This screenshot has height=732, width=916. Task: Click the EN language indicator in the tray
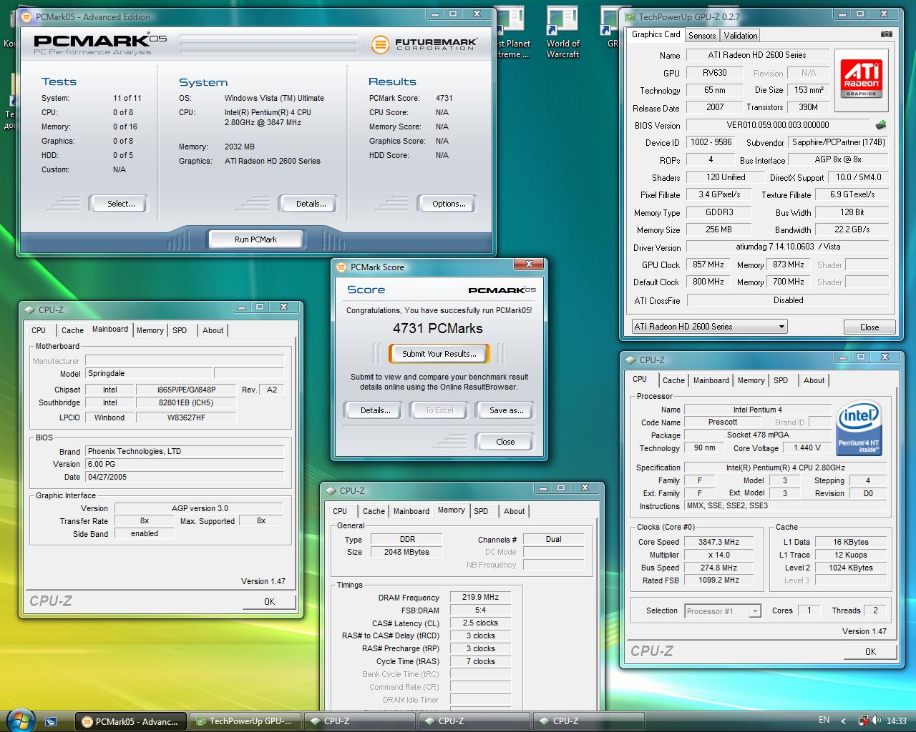click(824, 721)
